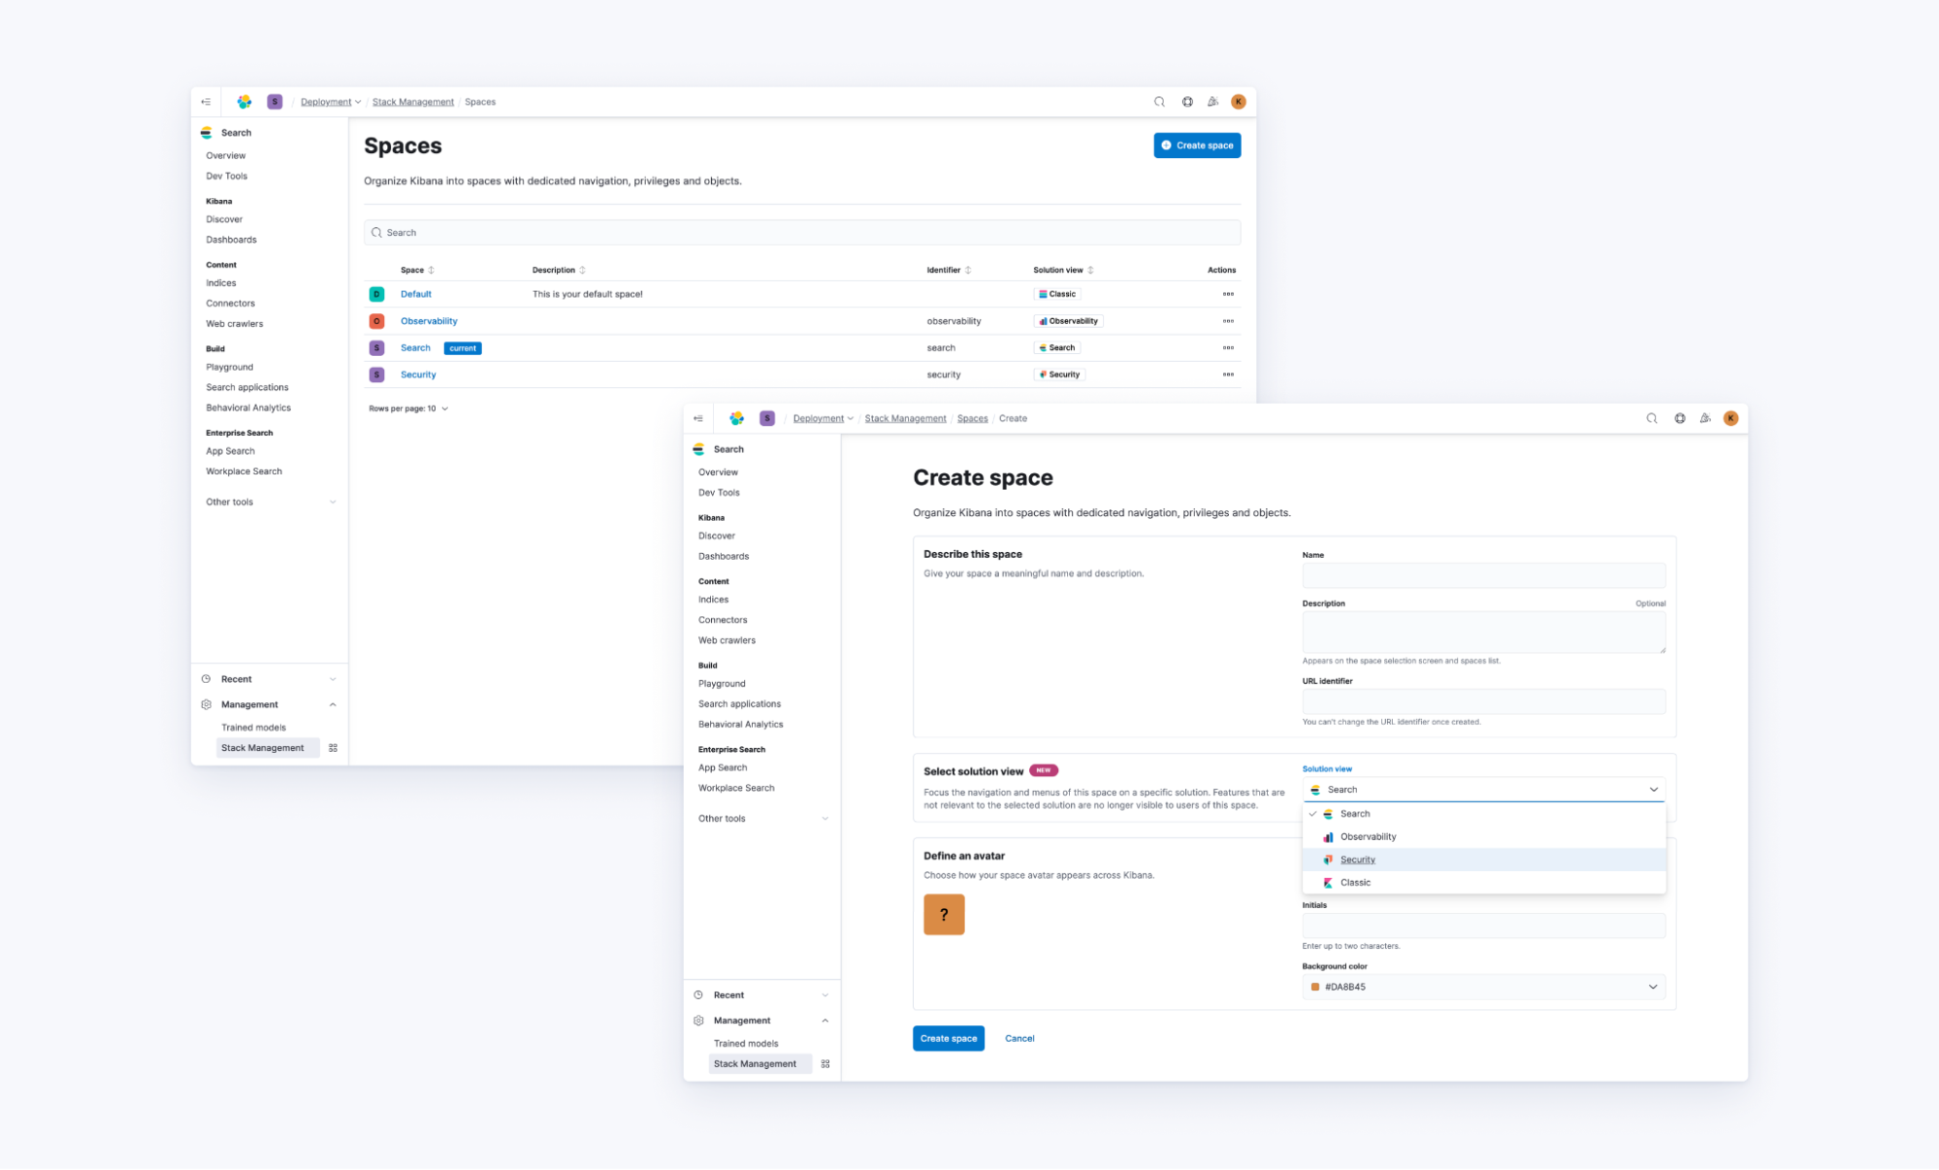
Task: Open newsfeed icon in Create space window
Action: tap(1705, 418)
